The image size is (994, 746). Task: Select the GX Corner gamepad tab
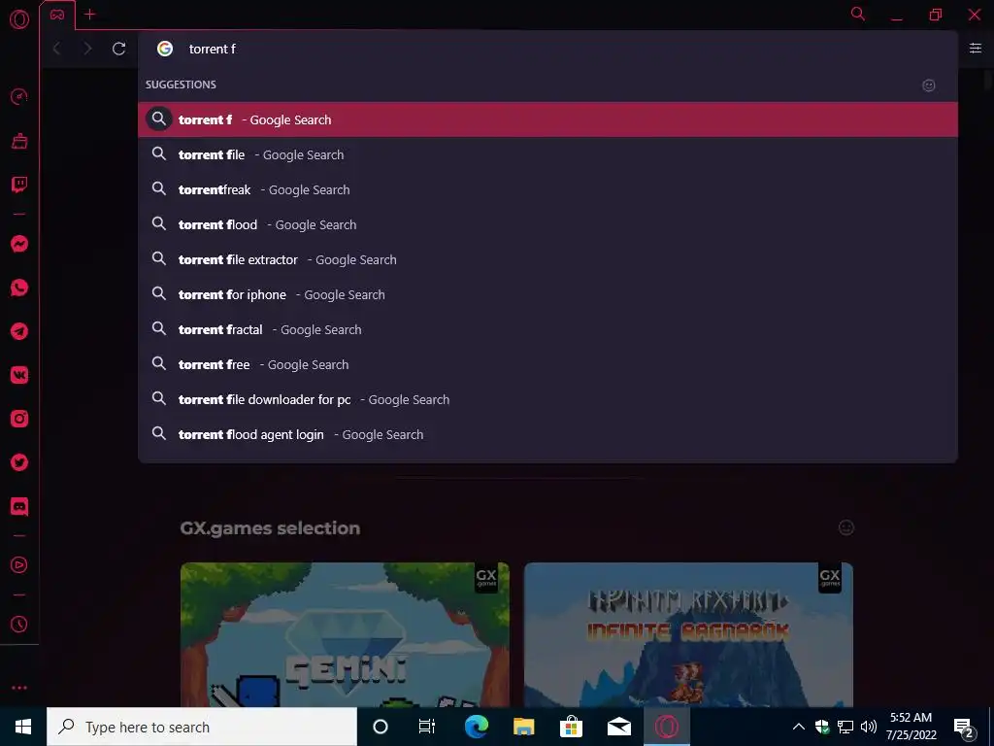pos(57,15)
